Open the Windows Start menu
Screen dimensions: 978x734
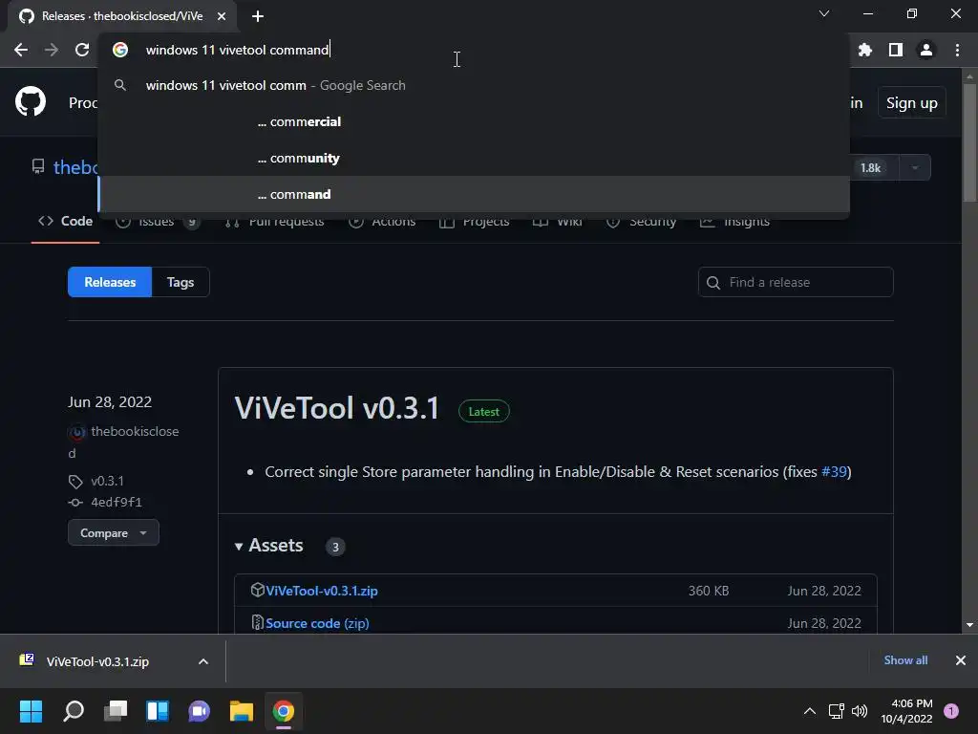[32, 711]
